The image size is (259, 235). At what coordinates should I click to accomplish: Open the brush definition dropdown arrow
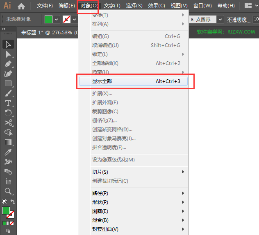(x=220, y=20)
